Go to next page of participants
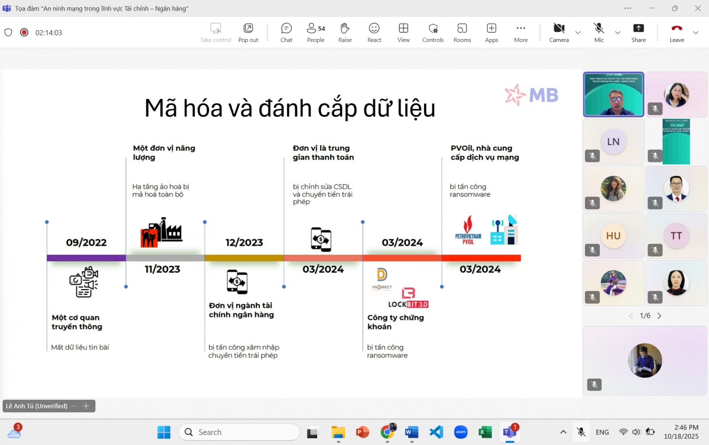The height and width of the screenshot is (445, 709). (659, 316)
